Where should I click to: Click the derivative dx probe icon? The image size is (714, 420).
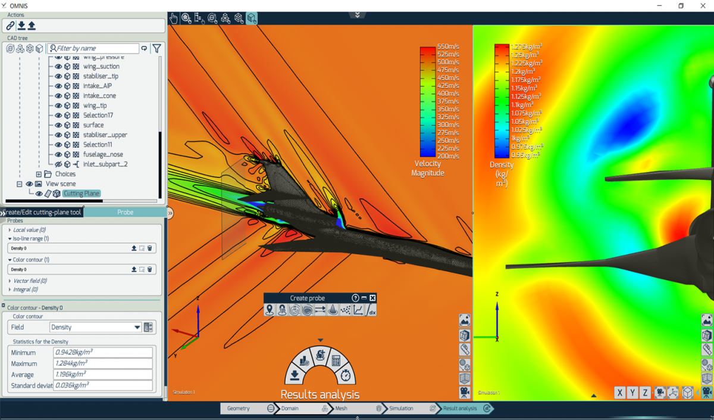370,310
